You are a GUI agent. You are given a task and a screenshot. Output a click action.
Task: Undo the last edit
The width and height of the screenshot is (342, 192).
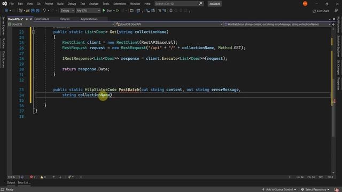44,11
